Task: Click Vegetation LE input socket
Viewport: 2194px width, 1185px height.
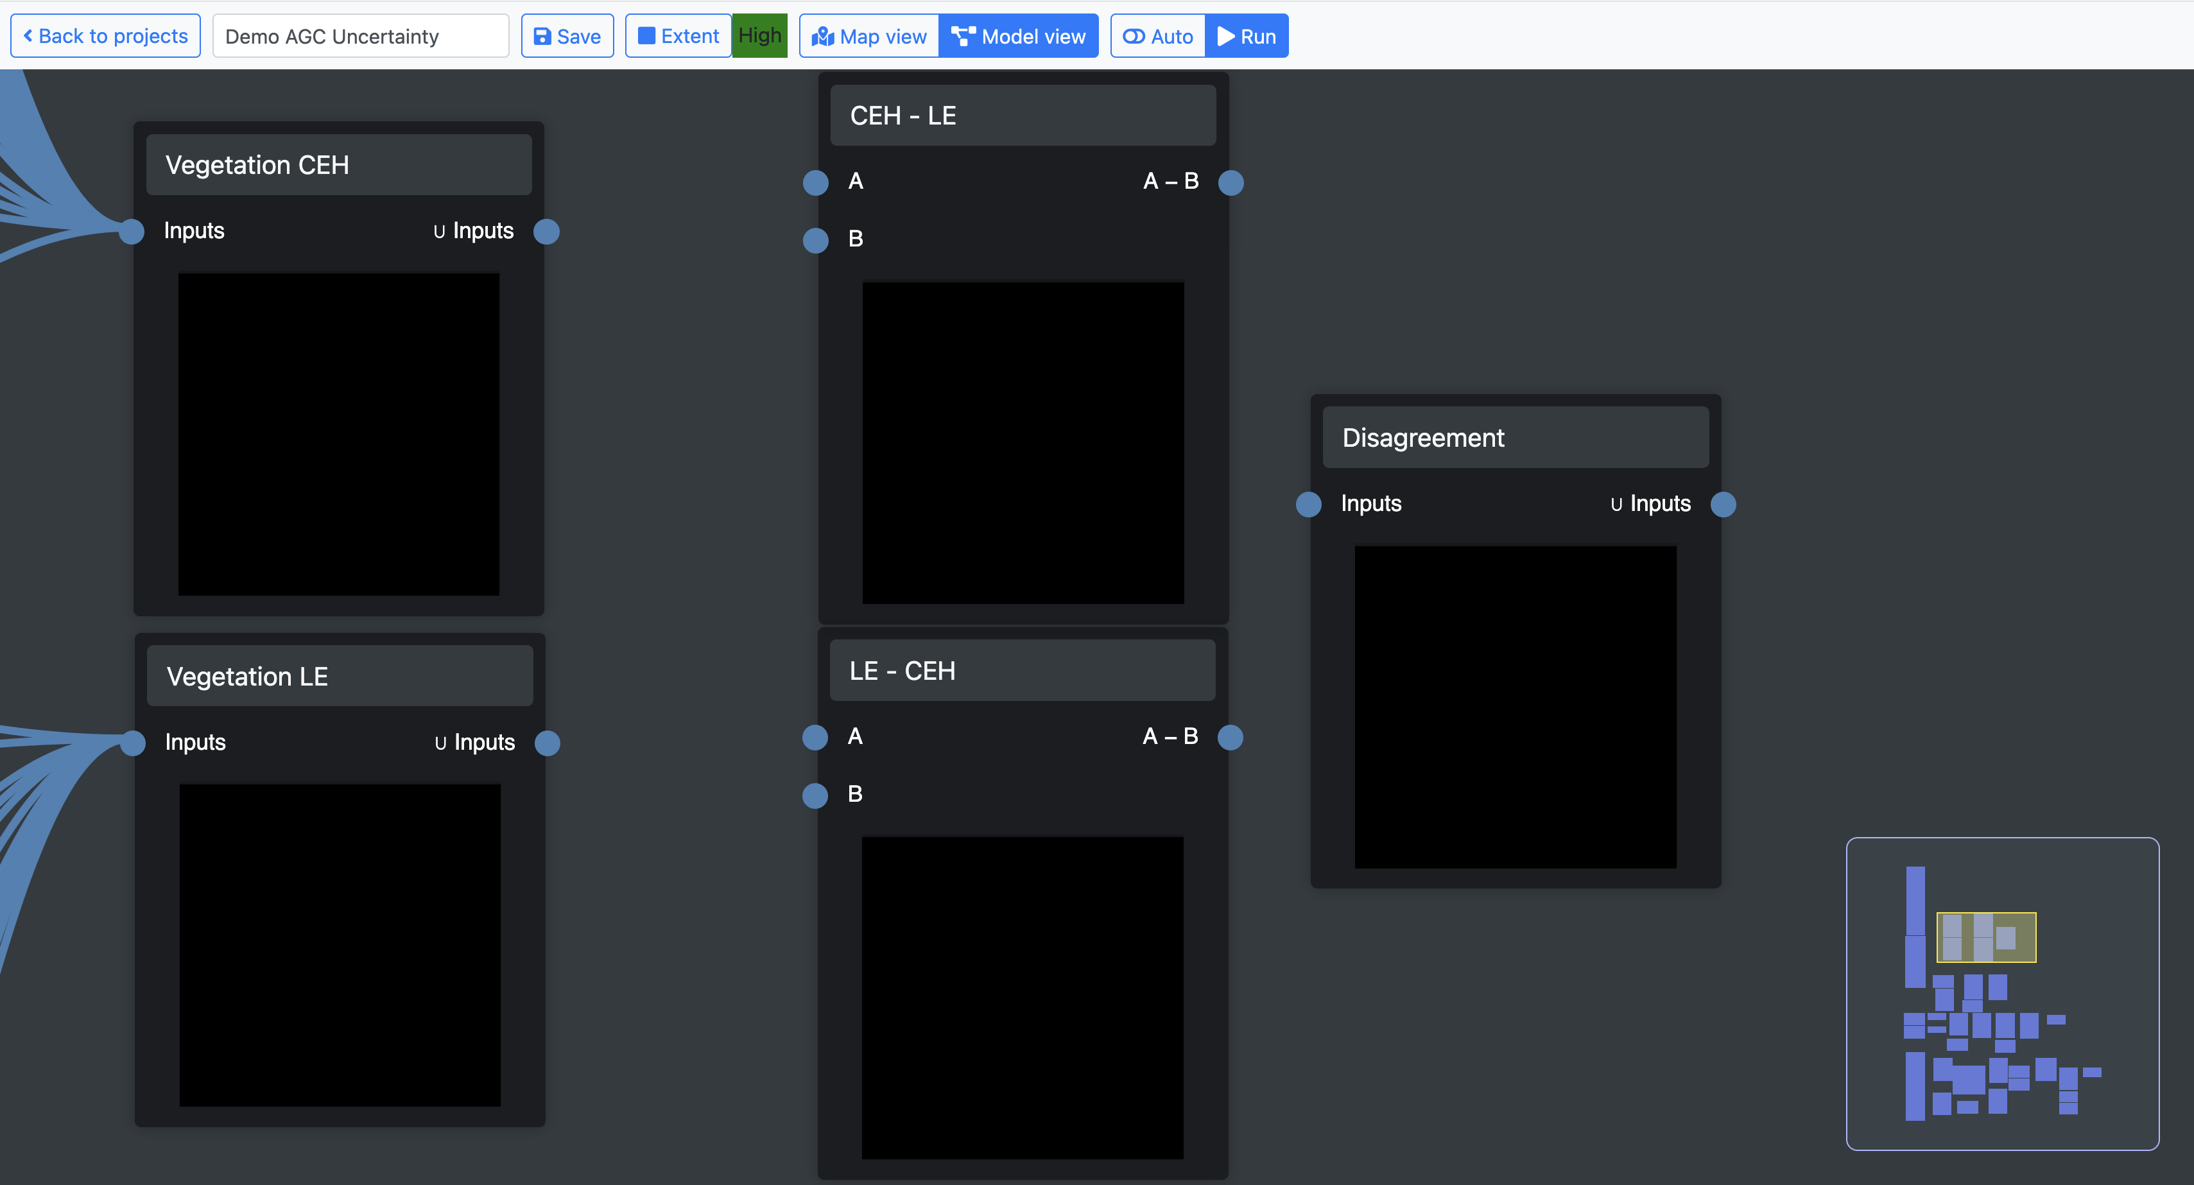Action: pos(133,743)
